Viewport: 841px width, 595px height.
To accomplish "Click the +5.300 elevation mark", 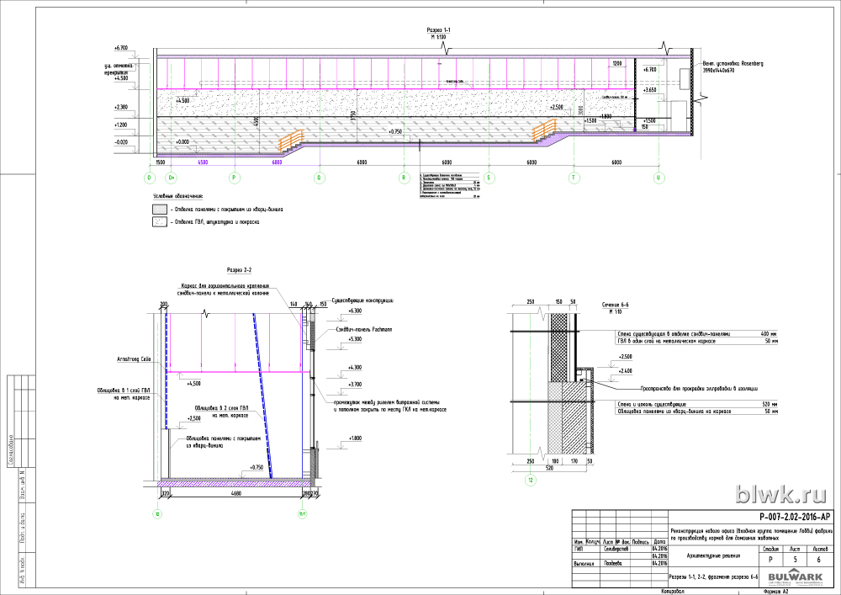I will point(355,339).
